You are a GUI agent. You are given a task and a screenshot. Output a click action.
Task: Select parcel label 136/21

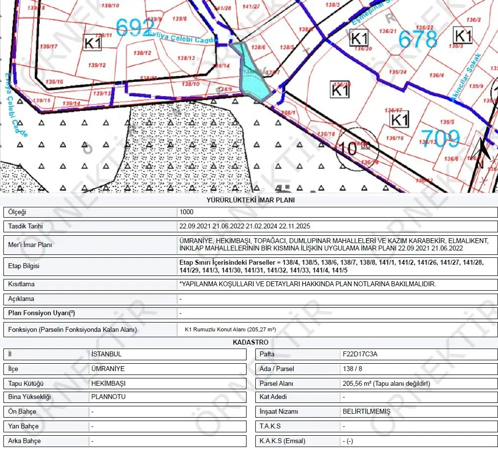pos(388,31)
